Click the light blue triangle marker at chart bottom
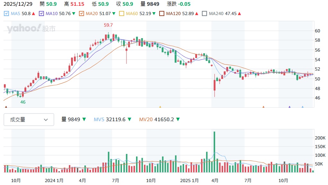 point(302,107)
